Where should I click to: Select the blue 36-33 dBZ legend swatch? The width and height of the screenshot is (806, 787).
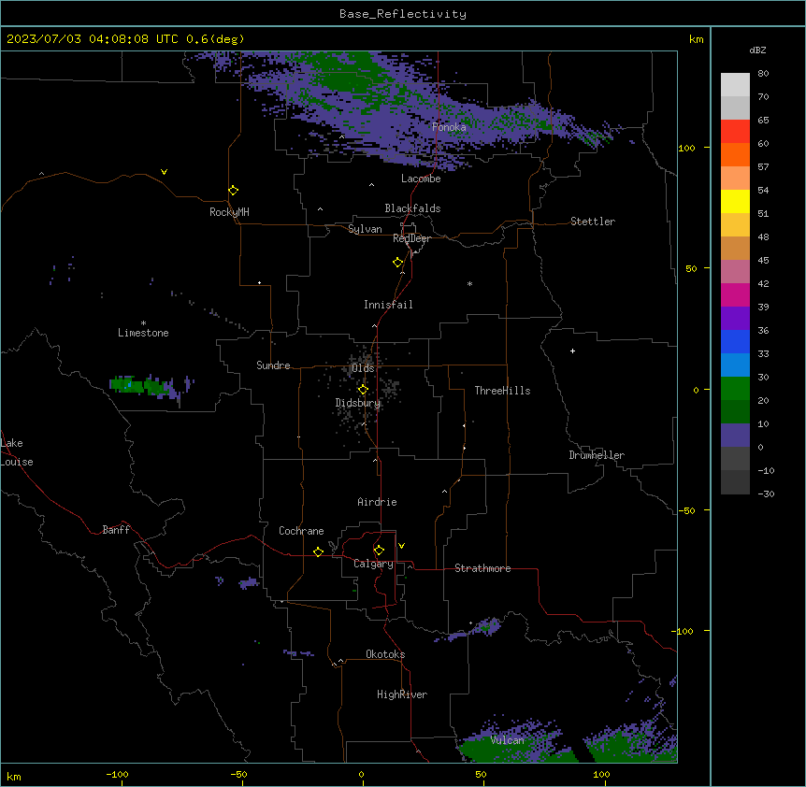click(735, 341)
